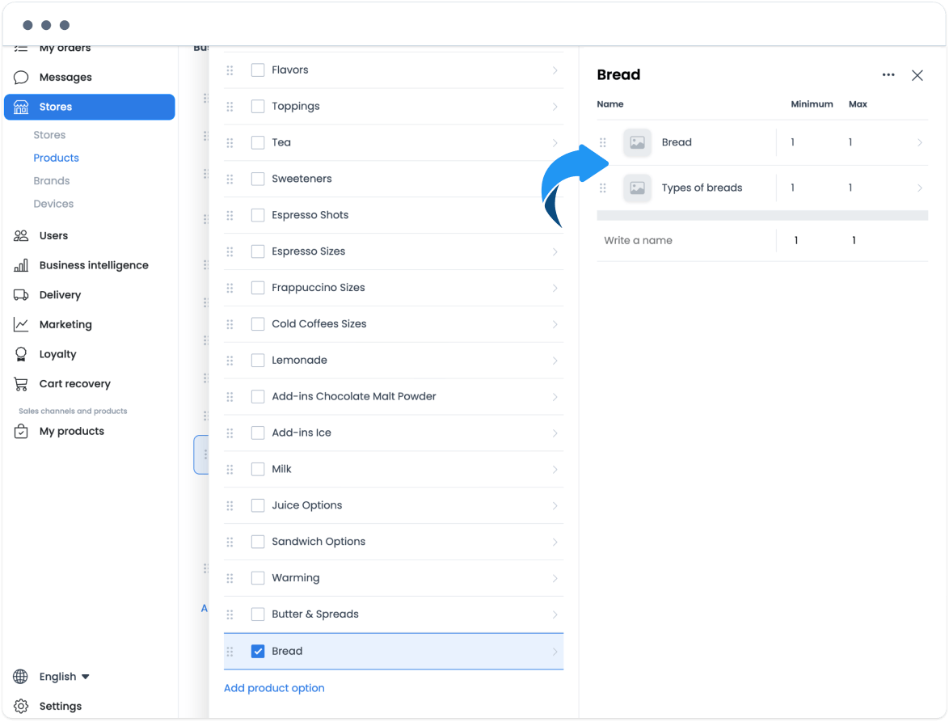The image size is (949, 722).
Task: Expand the Espresso Sizes option chevron
Action: [555, 252]
